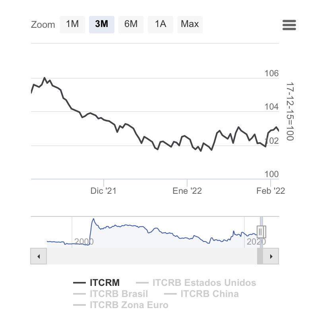The image size is (329, 326).
Task: Select the 3M zoom range
Action: pos(102,24)
